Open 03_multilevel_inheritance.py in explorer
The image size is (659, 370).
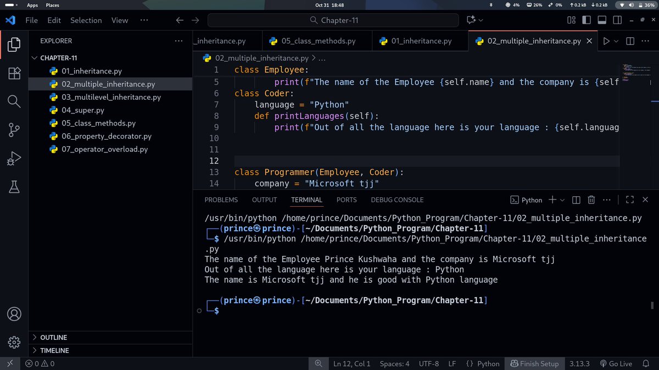[x=110, y=97]
